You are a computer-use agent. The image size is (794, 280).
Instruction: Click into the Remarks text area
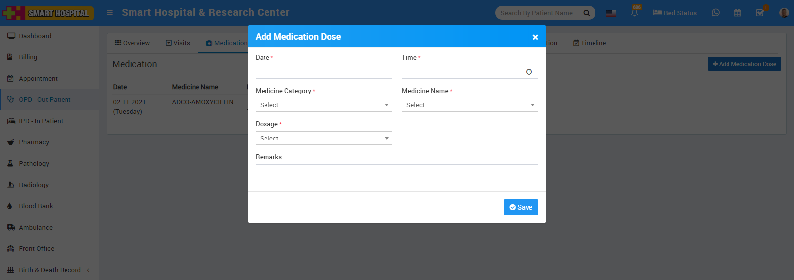(397, 174)
